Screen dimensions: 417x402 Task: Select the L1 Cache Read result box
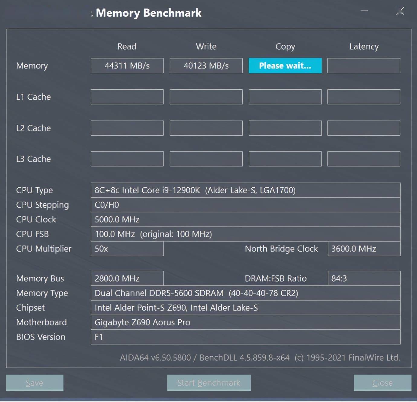pos(127,97)
